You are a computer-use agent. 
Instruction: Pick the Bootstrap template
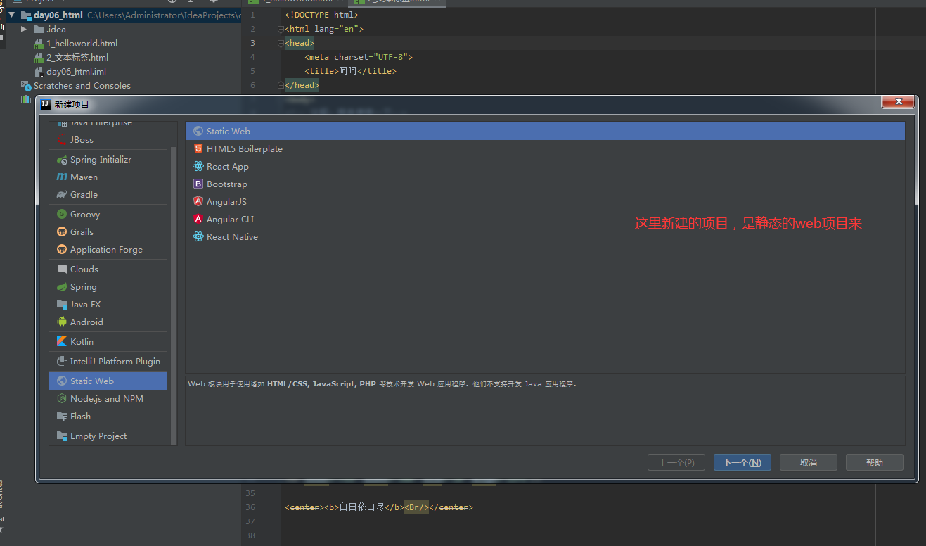(545, 184)
